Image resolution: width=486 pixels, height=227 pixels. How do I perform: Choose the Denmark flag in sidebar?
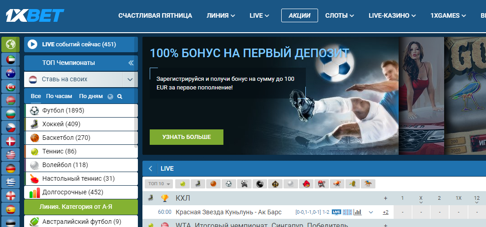(10, 141)
